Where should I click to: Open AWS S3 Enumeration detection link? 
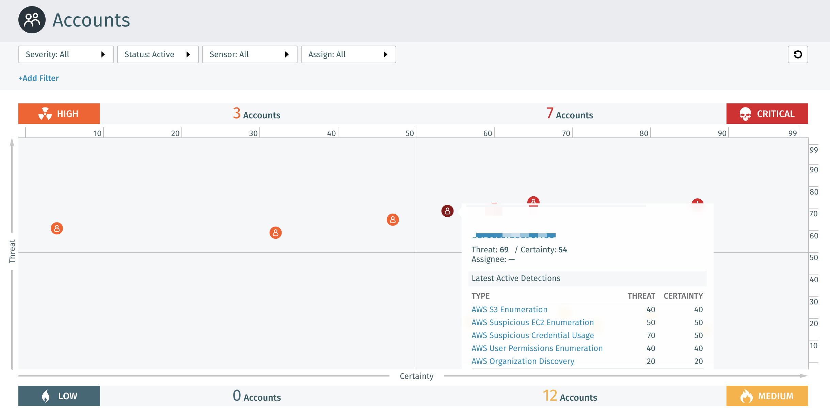point(509,310)
